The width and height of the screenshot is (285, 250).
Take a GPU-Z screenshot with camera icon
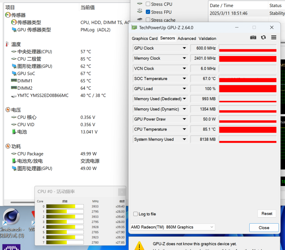click(253, 37)
